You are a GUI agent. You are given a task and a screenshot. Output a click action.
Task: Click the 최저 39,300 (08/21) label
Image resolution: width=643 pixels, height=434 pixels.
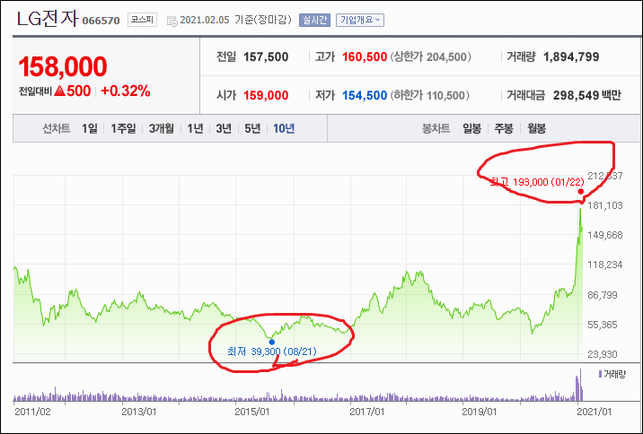[272, 352]
